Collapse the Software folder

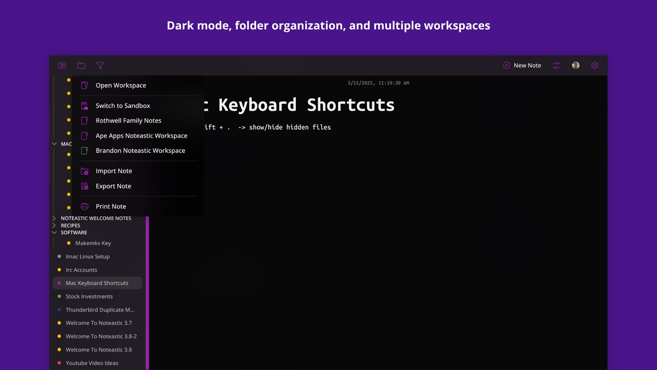tap(54, 232)
